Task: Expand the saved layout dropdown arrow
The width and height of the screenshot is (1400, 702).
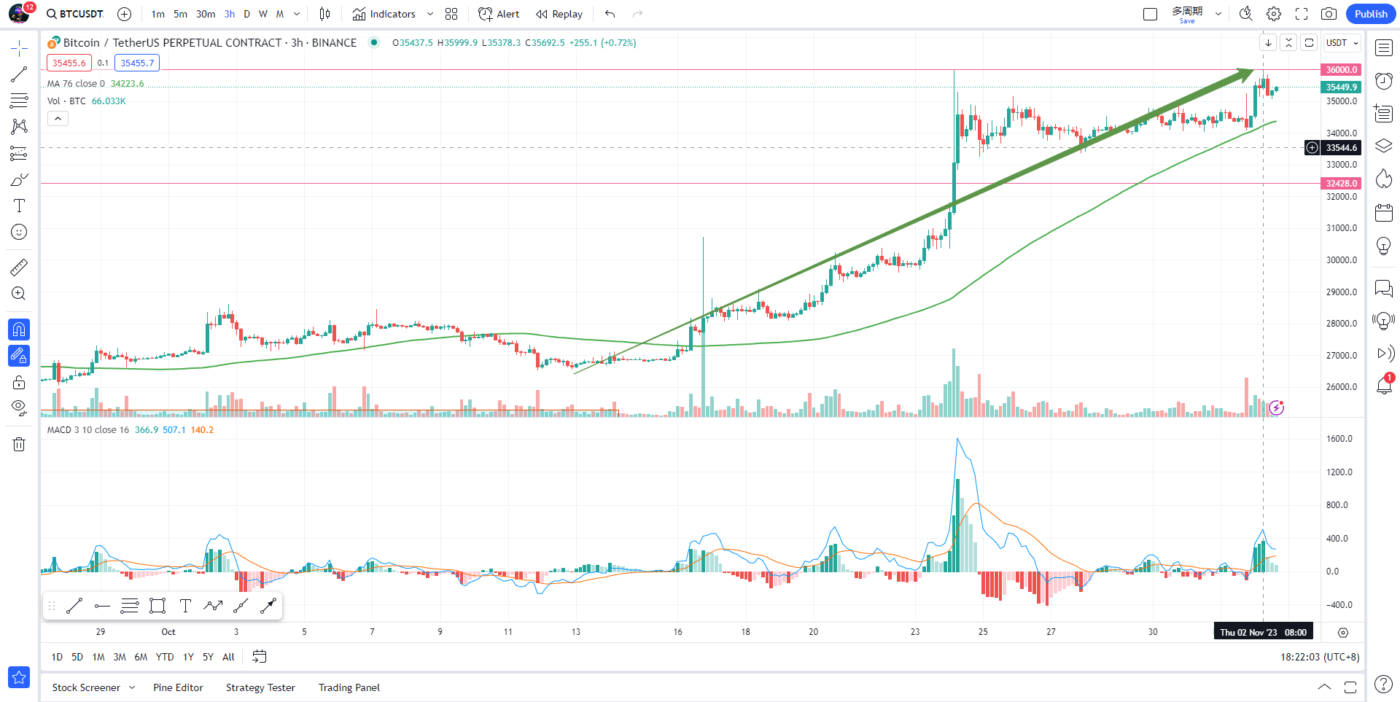Action: (x=1218, y=14)
